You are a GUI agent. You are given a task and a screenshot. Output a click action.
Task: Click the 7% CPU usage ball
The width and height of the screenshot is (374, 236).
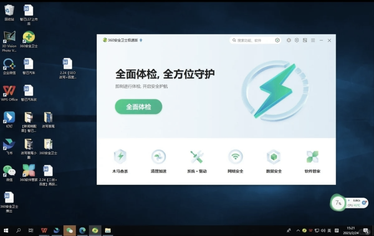[338, 203]
